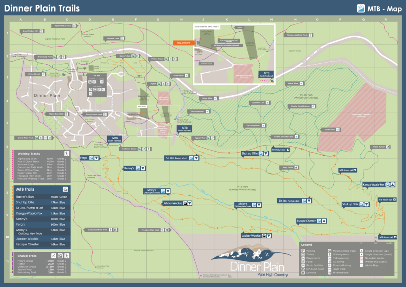Select the Baxter's Run row in MTB Trails
Image resolution: width=406 pixels, height=287 pixels.
[x=42, y=197]
